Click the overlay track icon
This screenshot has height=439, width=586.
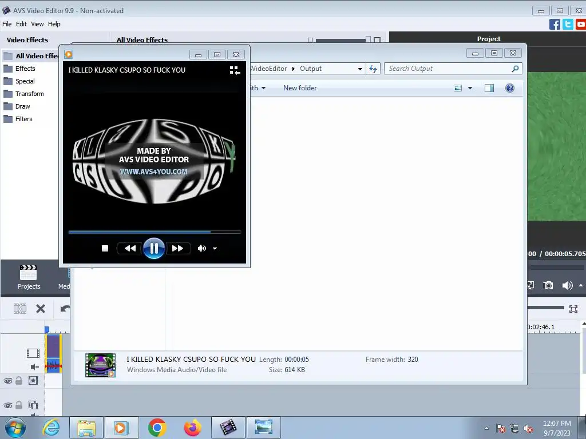pyautogui.click(x=33, y=405)
